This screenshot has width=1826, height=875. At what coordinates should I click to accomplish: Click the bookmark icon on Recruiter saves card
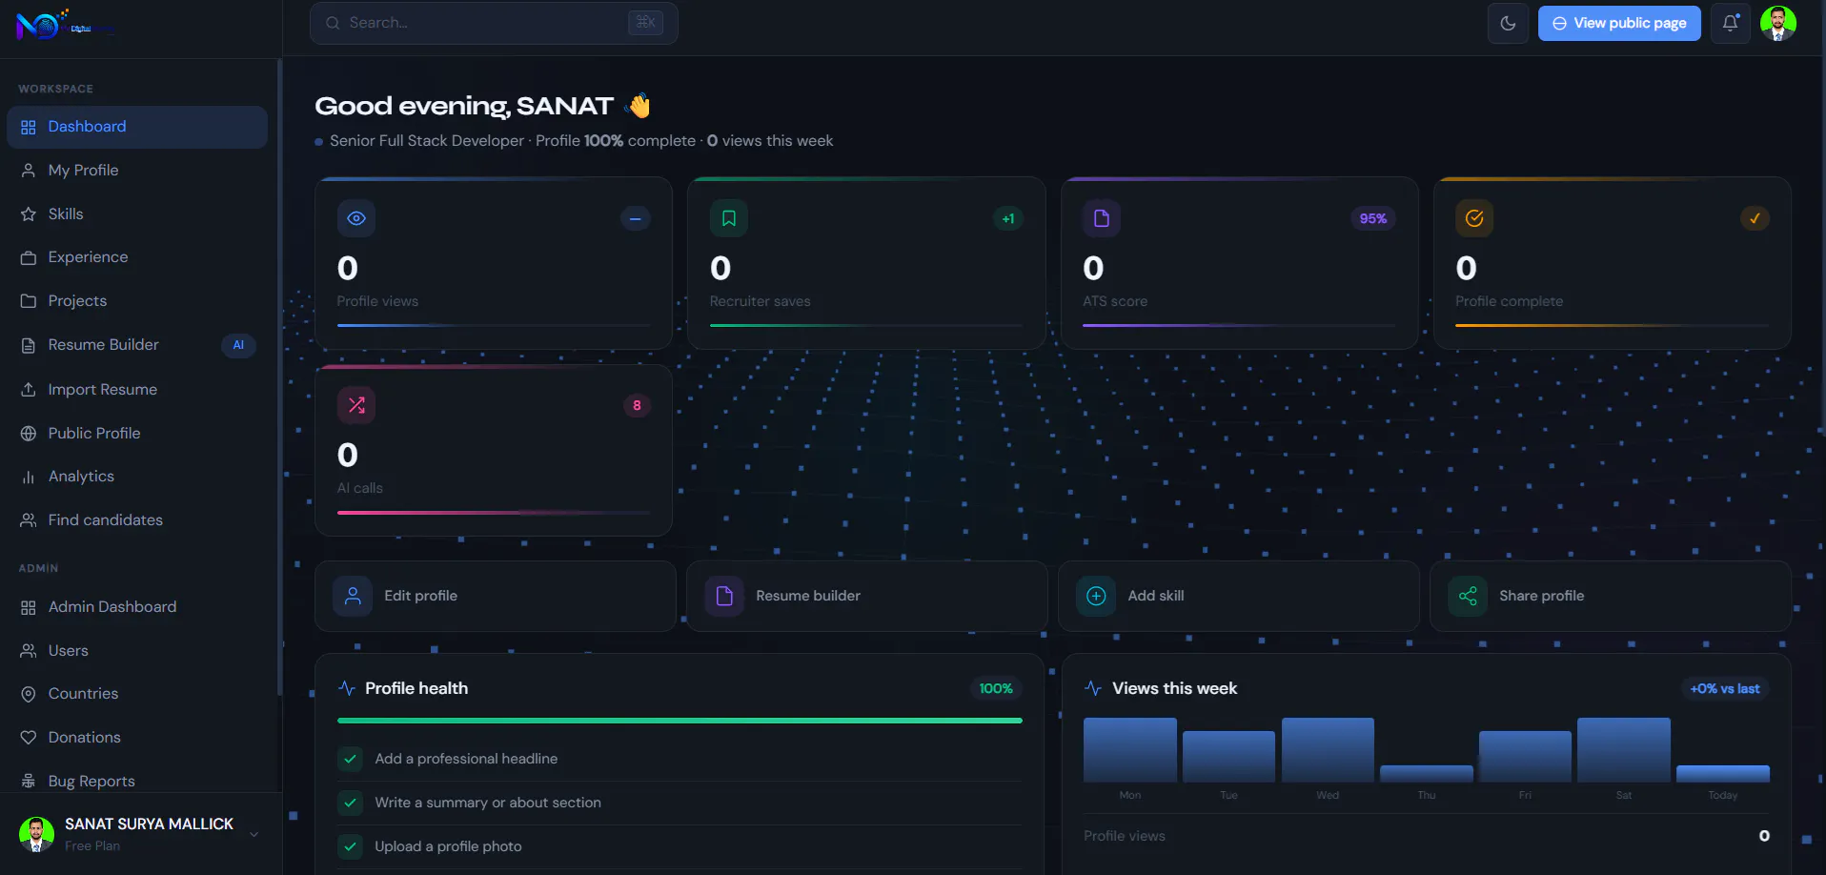tap(729, 218)
